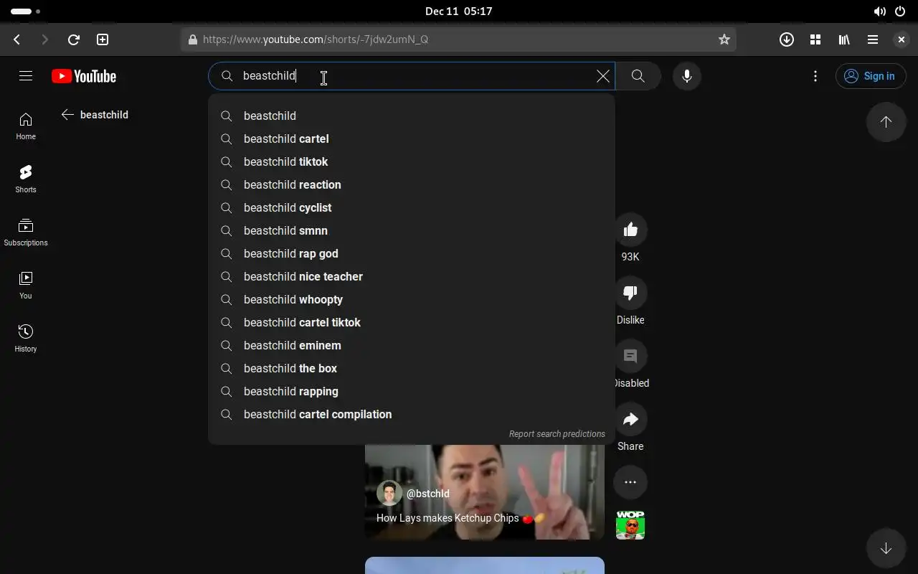918x574 pixels.
Task: Select suggestion 'beastchild smnn'
Action: click(x=412, y=230)
